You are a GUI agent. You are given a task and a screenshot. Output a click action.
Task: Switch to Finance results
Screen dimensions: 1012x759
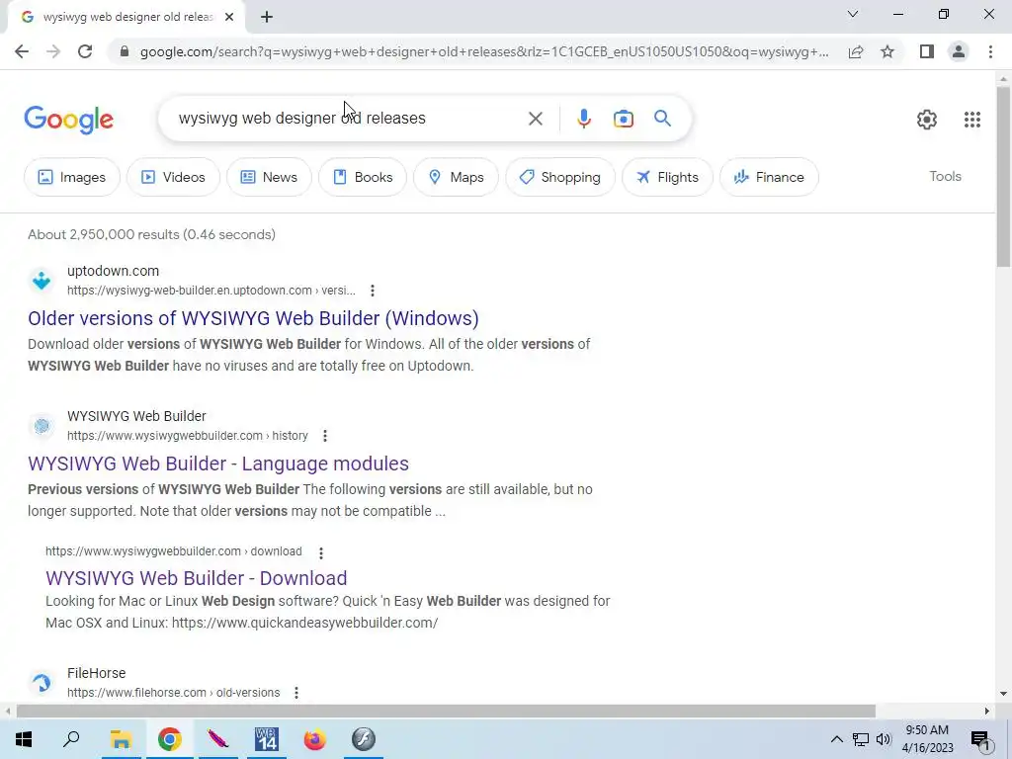[x=769, y=177]
